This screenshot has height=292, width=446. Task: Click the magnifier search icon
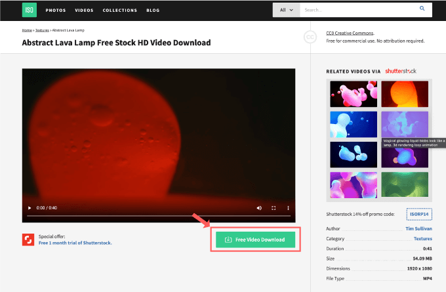pyautogui.click(x=422, y=9)
